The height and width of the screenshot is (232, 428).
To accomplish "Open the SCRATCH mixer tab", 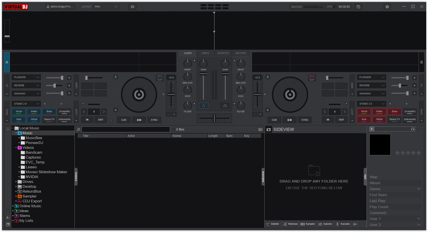I will 223,53.
